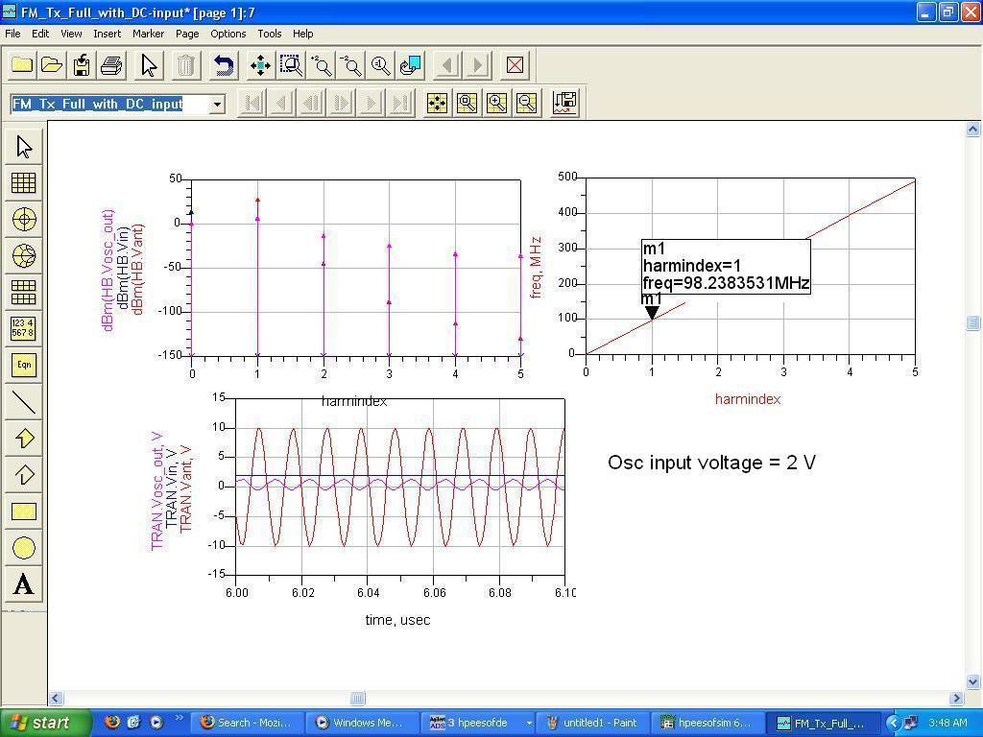
Task: Choose the line drawing tool
Action: [x=24, y=402]
